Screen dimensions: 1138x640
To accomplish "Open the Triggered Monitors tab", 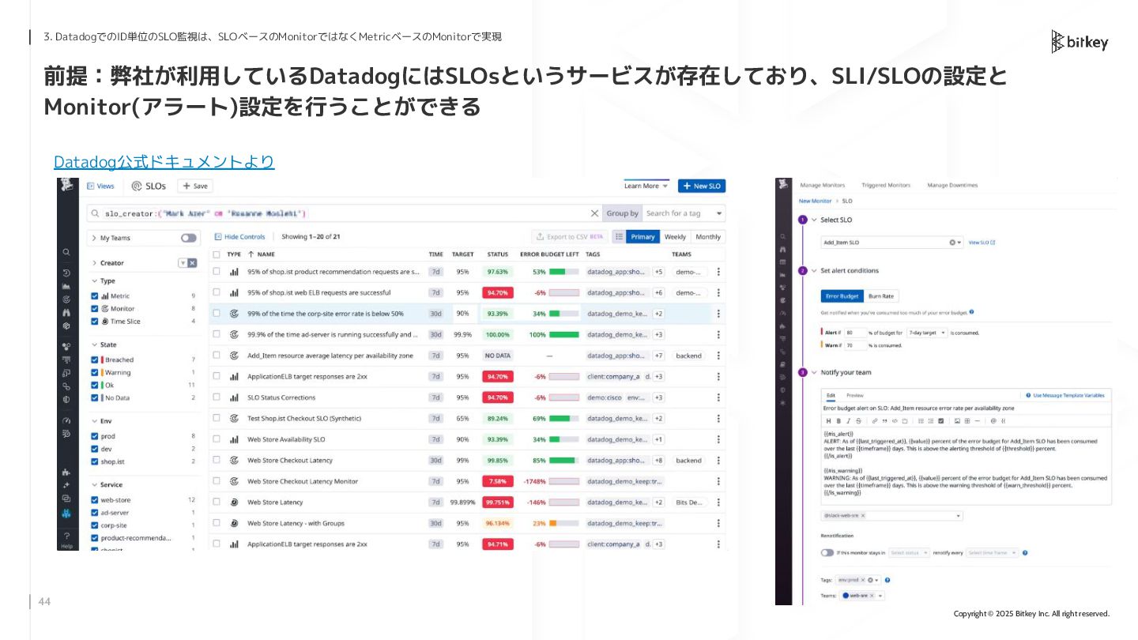I will [x=885, y=185].
